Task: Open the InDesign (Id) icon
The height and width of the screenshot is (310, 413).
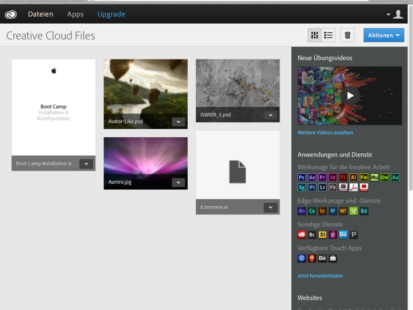Action: click(333, 177)
